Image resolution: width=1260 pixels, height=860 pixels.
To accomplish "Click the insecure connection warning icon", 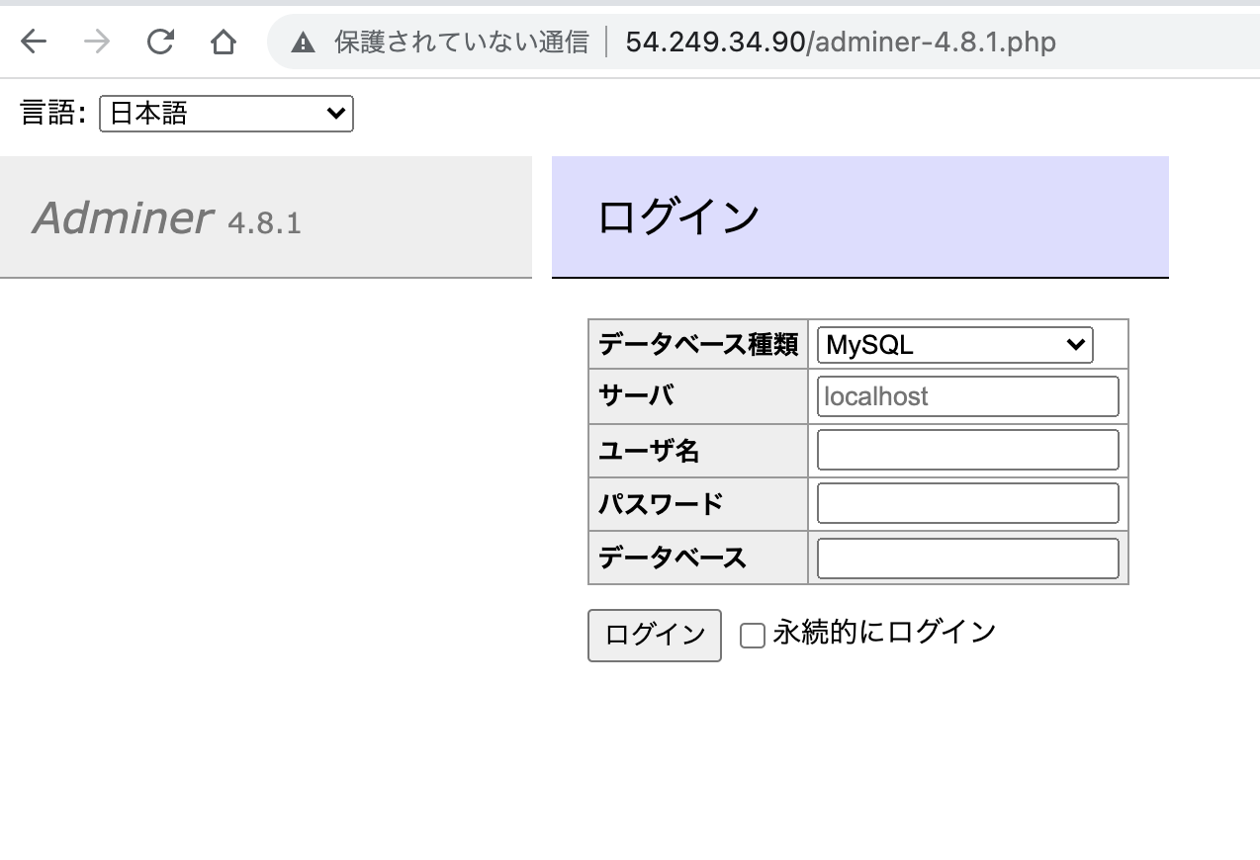I will [x=303, y=42].
